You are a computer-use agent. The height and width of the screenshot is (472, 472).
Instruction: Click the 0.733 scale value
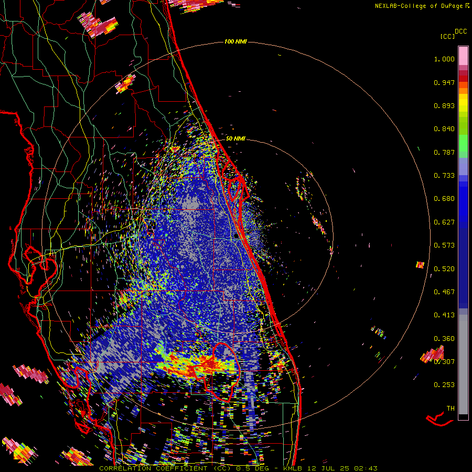tap(444, 176)
